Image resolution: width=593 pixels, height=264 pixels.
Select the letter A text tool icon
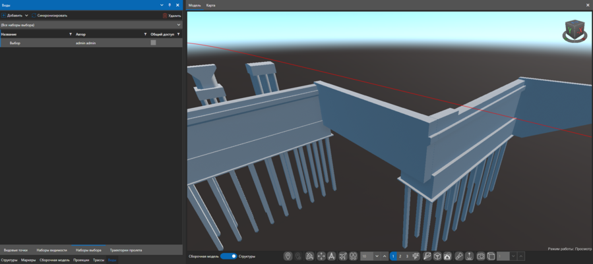332,256
